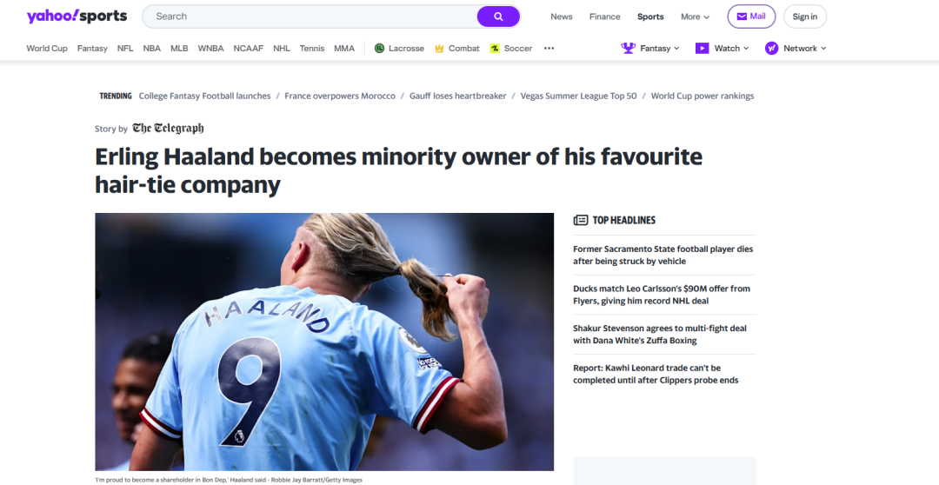Click the Fantasy trophy icon

coord(629,49)
